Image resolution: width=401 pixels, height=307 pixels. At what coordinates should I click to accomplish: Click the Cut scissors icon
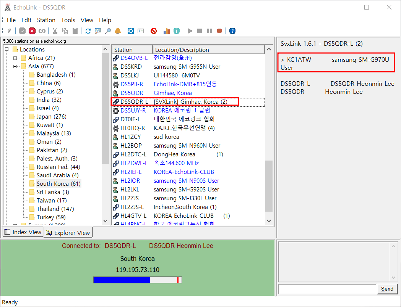(x=55, y=31)
